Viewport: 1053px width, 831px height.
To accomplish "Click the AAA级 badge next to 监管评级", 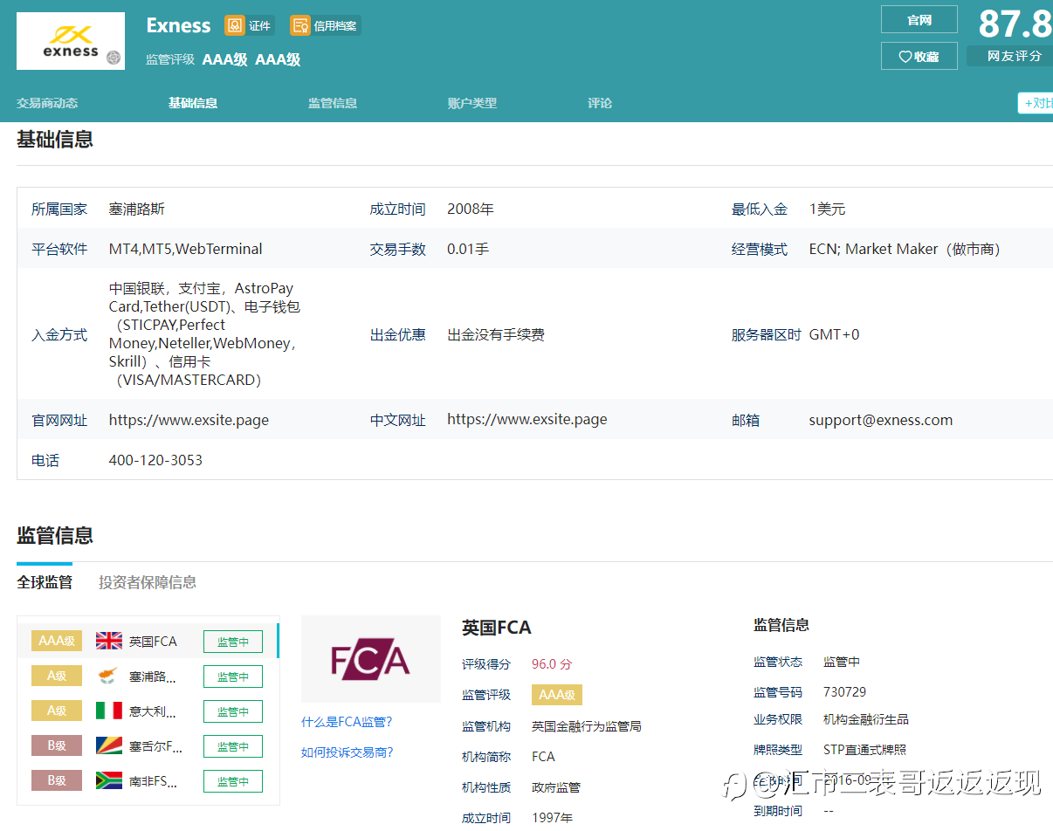I will click(x=557, y=695).
